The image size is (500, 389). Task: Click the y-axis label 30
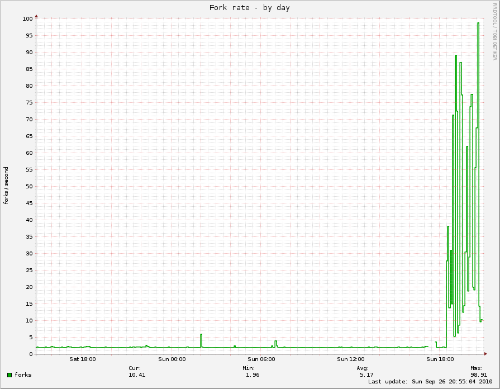click(x=29, y=254)
